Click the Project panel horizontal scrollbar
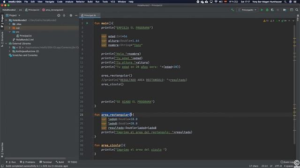This screenshot has height=168, width=300. pos(35,159)
